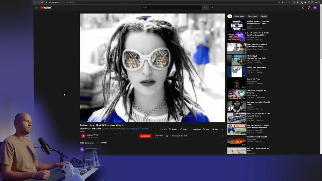
Task: Open AntiloopVEVO channel avatar
Action: 83,136
